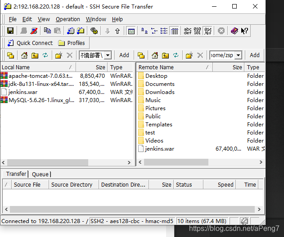Open the View menu
The image size is (284, 237).
(x=44, y=19)
